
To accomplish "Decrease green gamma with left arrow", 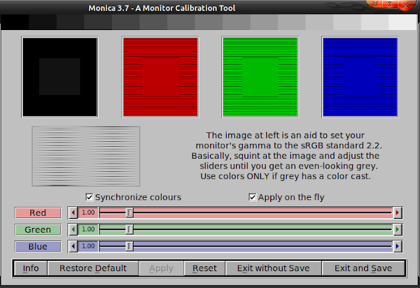I will 73,229.
